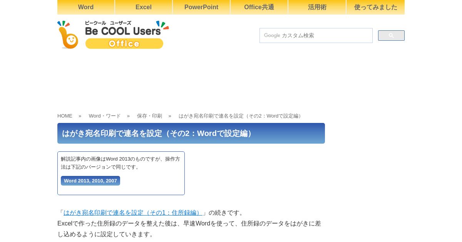The image size is (462, 242).
Task: Open the 活用術 menu tab
Action: pyautogui.click(x=317, y=7)
